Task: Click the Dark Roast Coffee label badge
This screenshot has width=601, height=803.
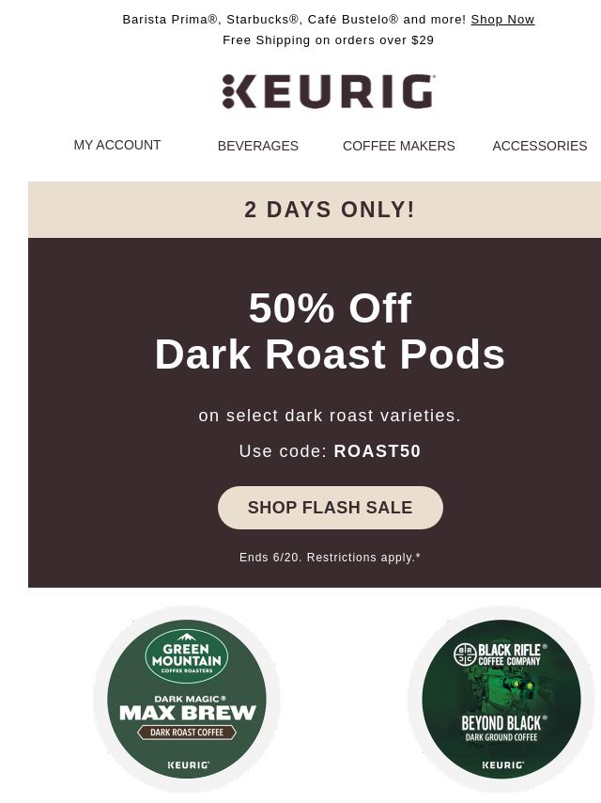Action: pos(187,732)
